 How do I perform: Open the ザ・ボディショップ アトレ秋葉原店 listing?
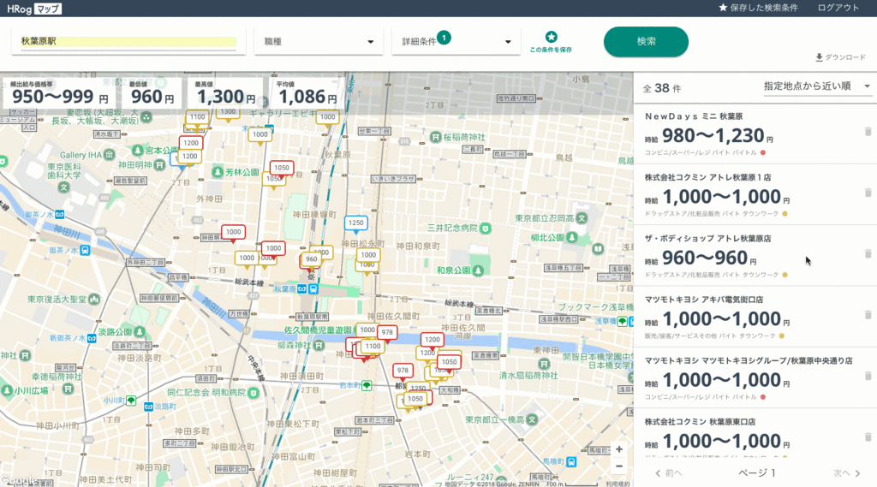click(x=755, y=256)
